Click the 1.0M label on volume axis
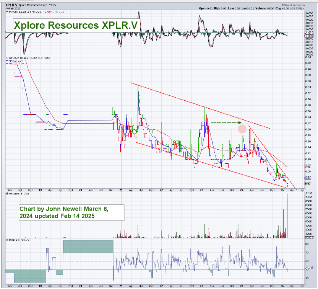 309,197
